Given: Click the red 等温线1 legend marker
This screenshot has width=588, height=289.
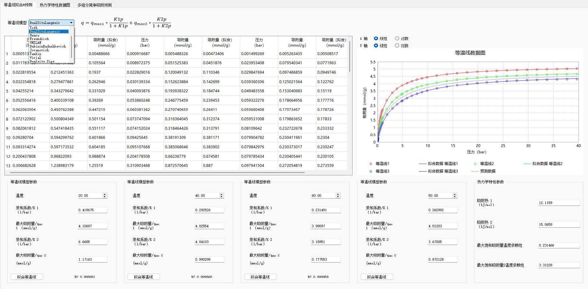Looking at the screenshot, I should [371, 164].
